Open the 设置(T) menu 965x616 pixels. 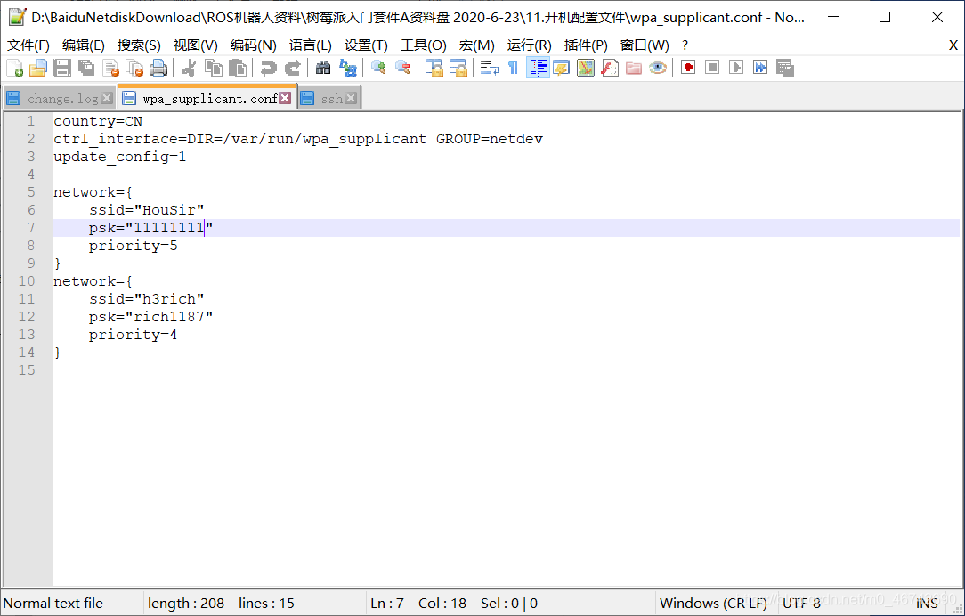[x=366, y=45]
